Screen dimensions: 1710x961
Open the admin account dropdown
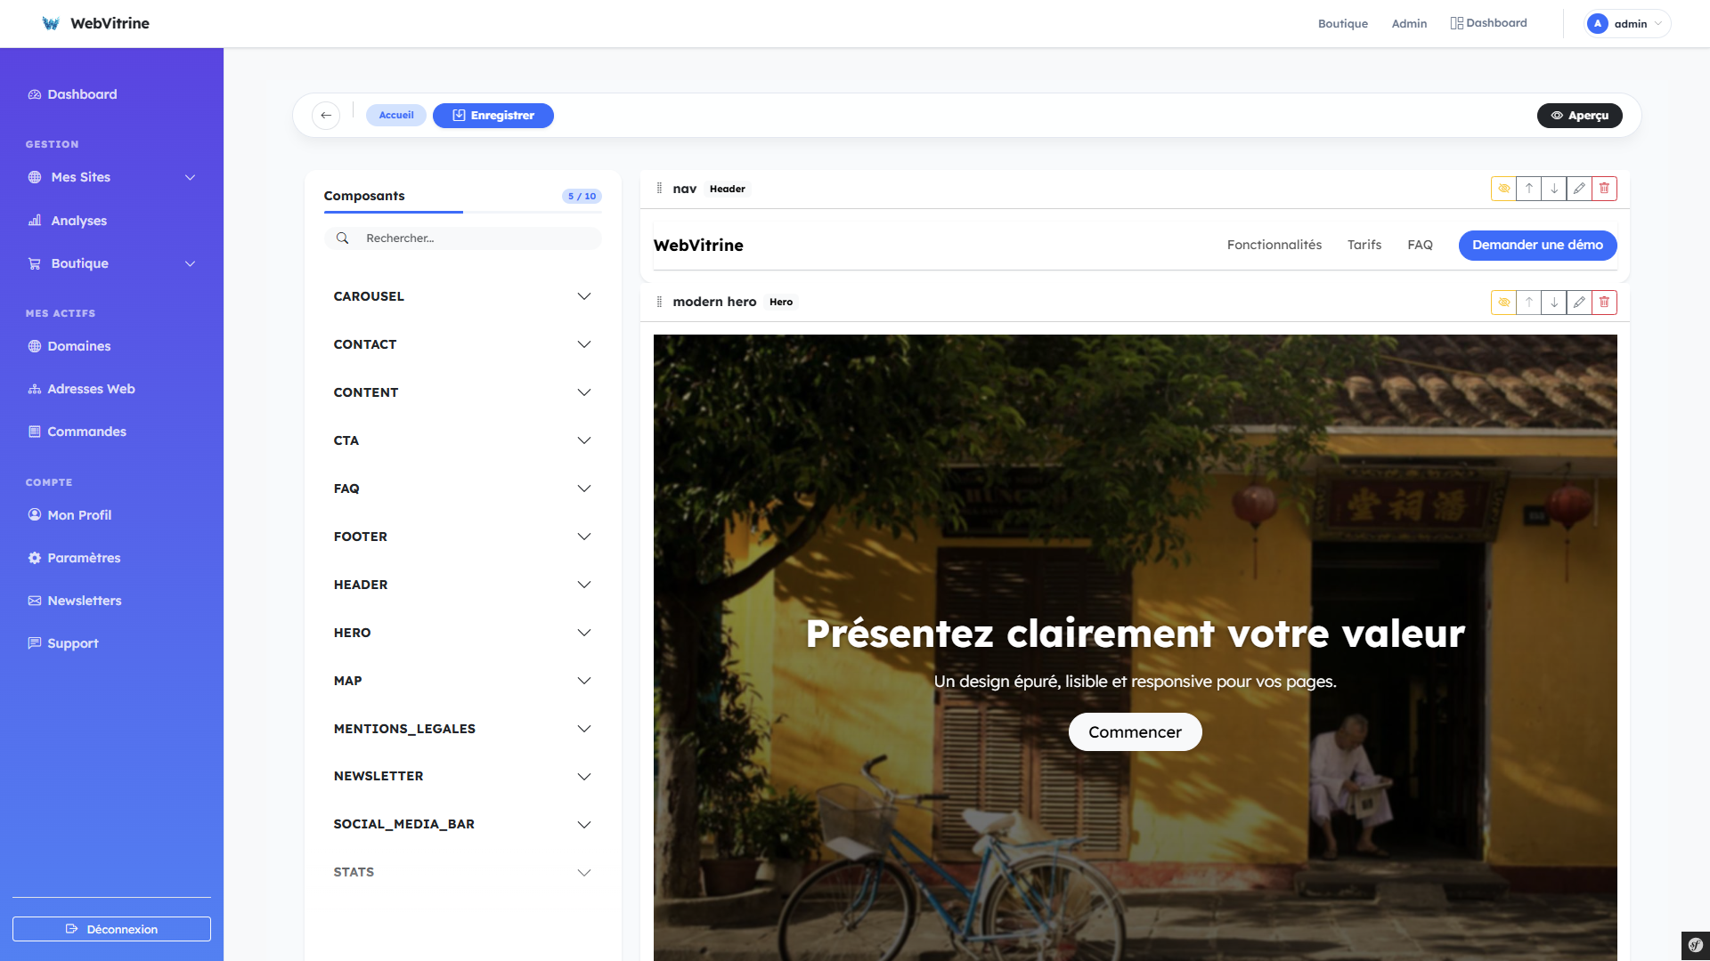[1626, 24]
